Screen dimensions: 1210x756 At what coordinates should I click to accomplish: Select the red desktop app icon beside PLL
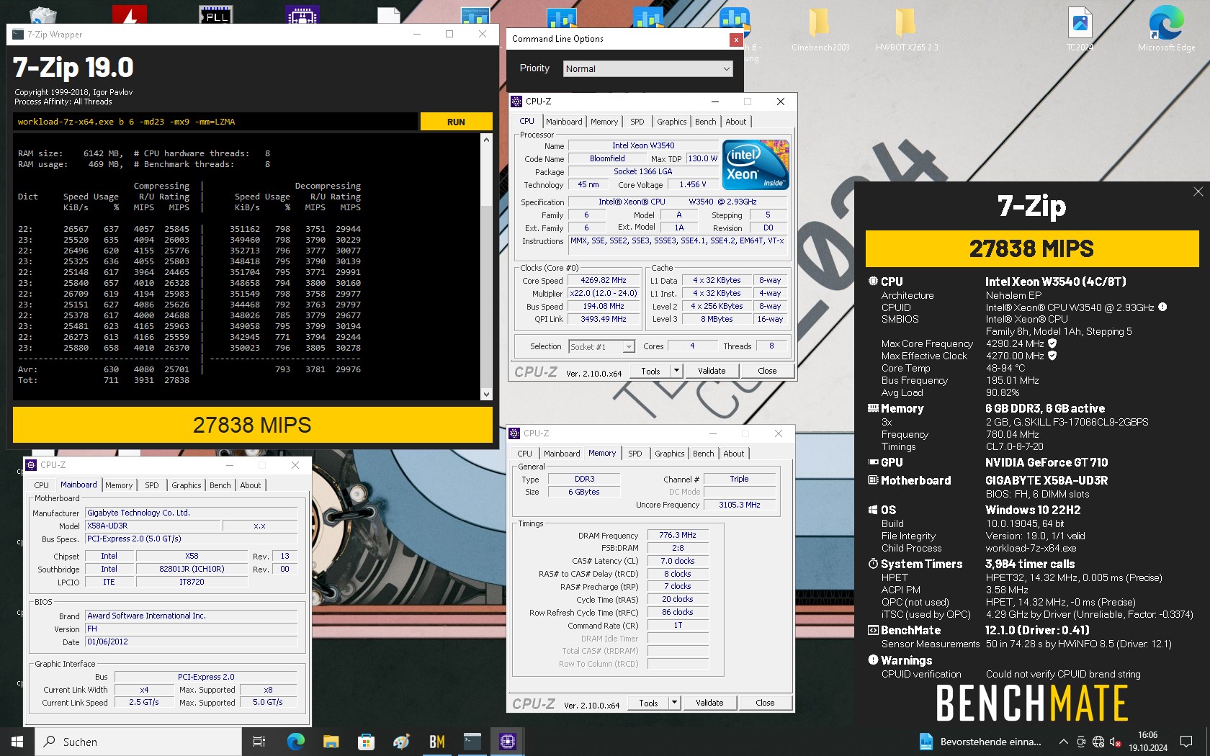[x=130, y=14]
